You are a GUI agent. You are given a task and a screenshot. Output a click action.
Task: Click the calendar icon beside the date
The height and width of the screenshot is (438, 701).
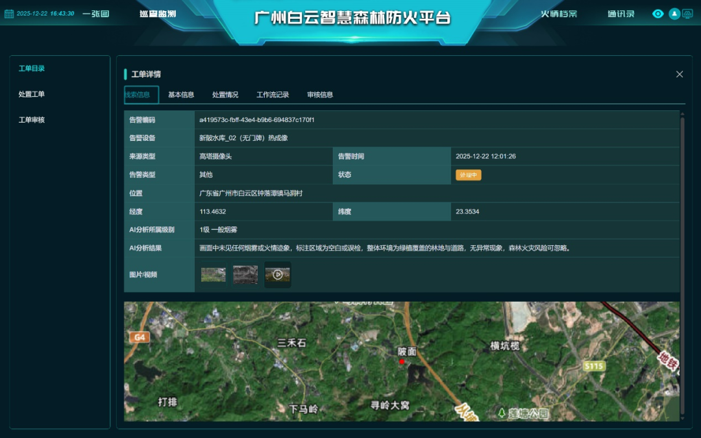(x=9, y=14)
